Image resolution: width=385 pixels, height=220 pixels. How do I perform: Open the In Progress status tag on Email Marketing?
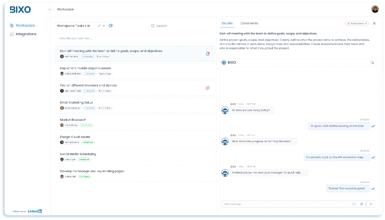tap(89, 108)
